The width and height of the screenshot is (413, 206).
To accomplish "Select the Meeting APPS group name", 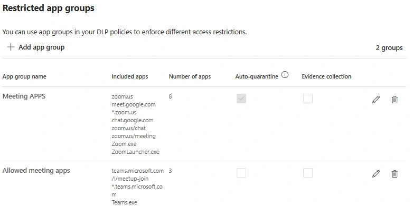I will tap(24, 96).
